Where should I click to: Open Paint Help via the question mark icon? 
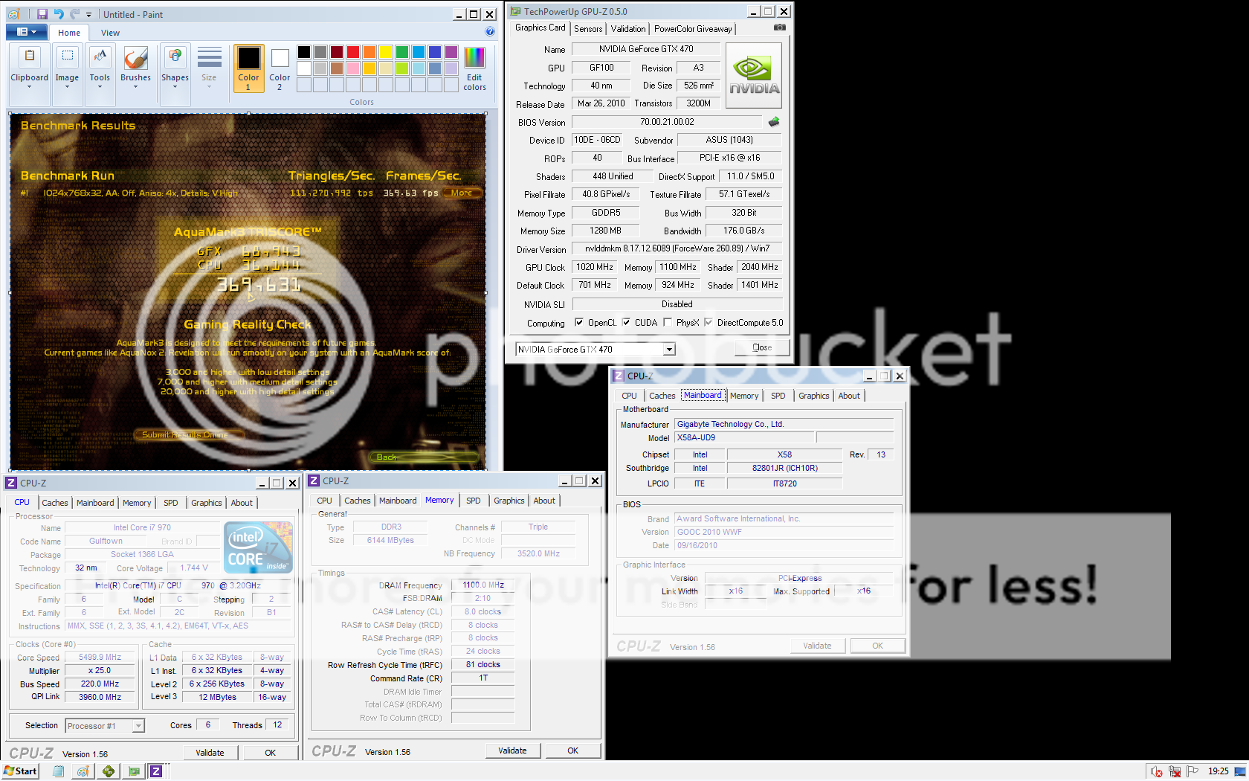coord(489,32)
